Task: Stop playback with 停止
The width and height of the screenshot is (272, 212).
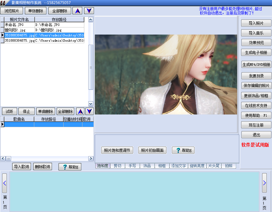Action: click(26, 111)
